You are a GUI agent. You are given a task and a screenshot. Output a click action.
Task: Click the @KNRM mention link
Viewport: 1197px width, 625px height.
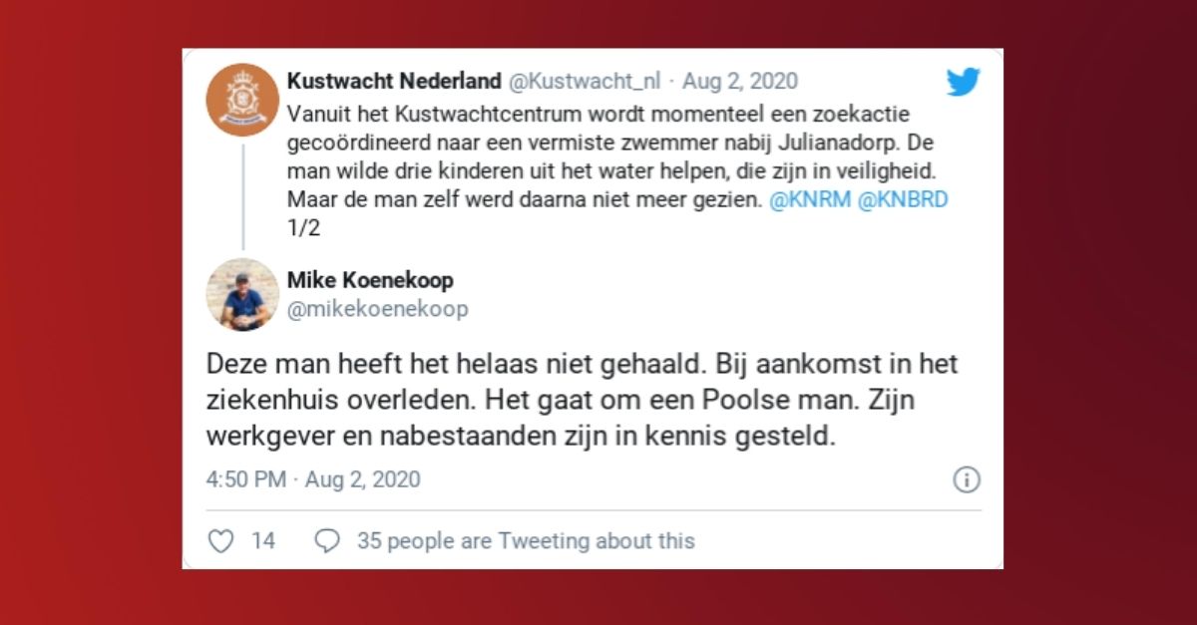point(809,199)
